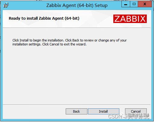154x122 pixels.
Task: Click the separator line above the buttons
Action: (77, 104)
